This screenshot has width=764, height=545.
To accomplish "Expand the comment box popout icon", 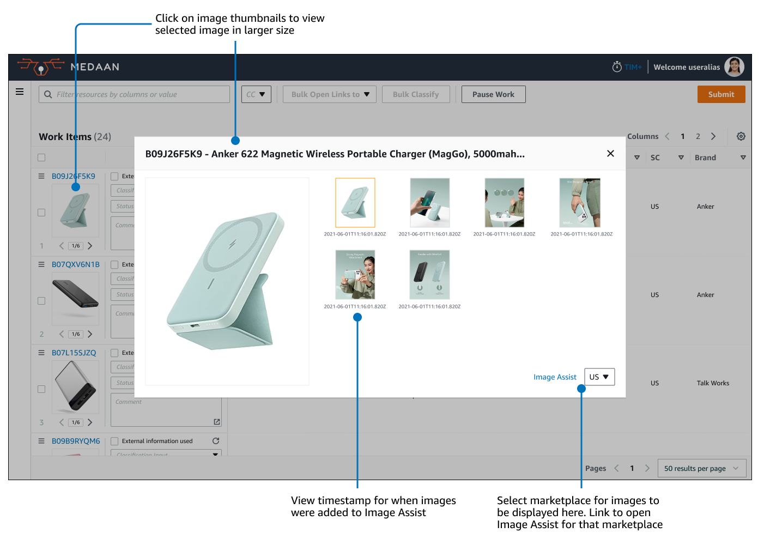I will click(x=217, y=422).
